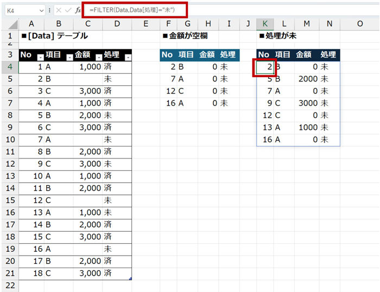
Task: Select column E header
Action: pyautogui.click(x=145, y=23)
